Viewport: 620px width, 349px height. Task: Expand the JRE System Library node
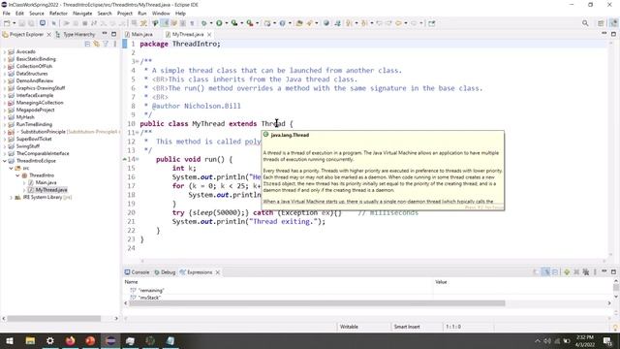[x=11, y=198]
